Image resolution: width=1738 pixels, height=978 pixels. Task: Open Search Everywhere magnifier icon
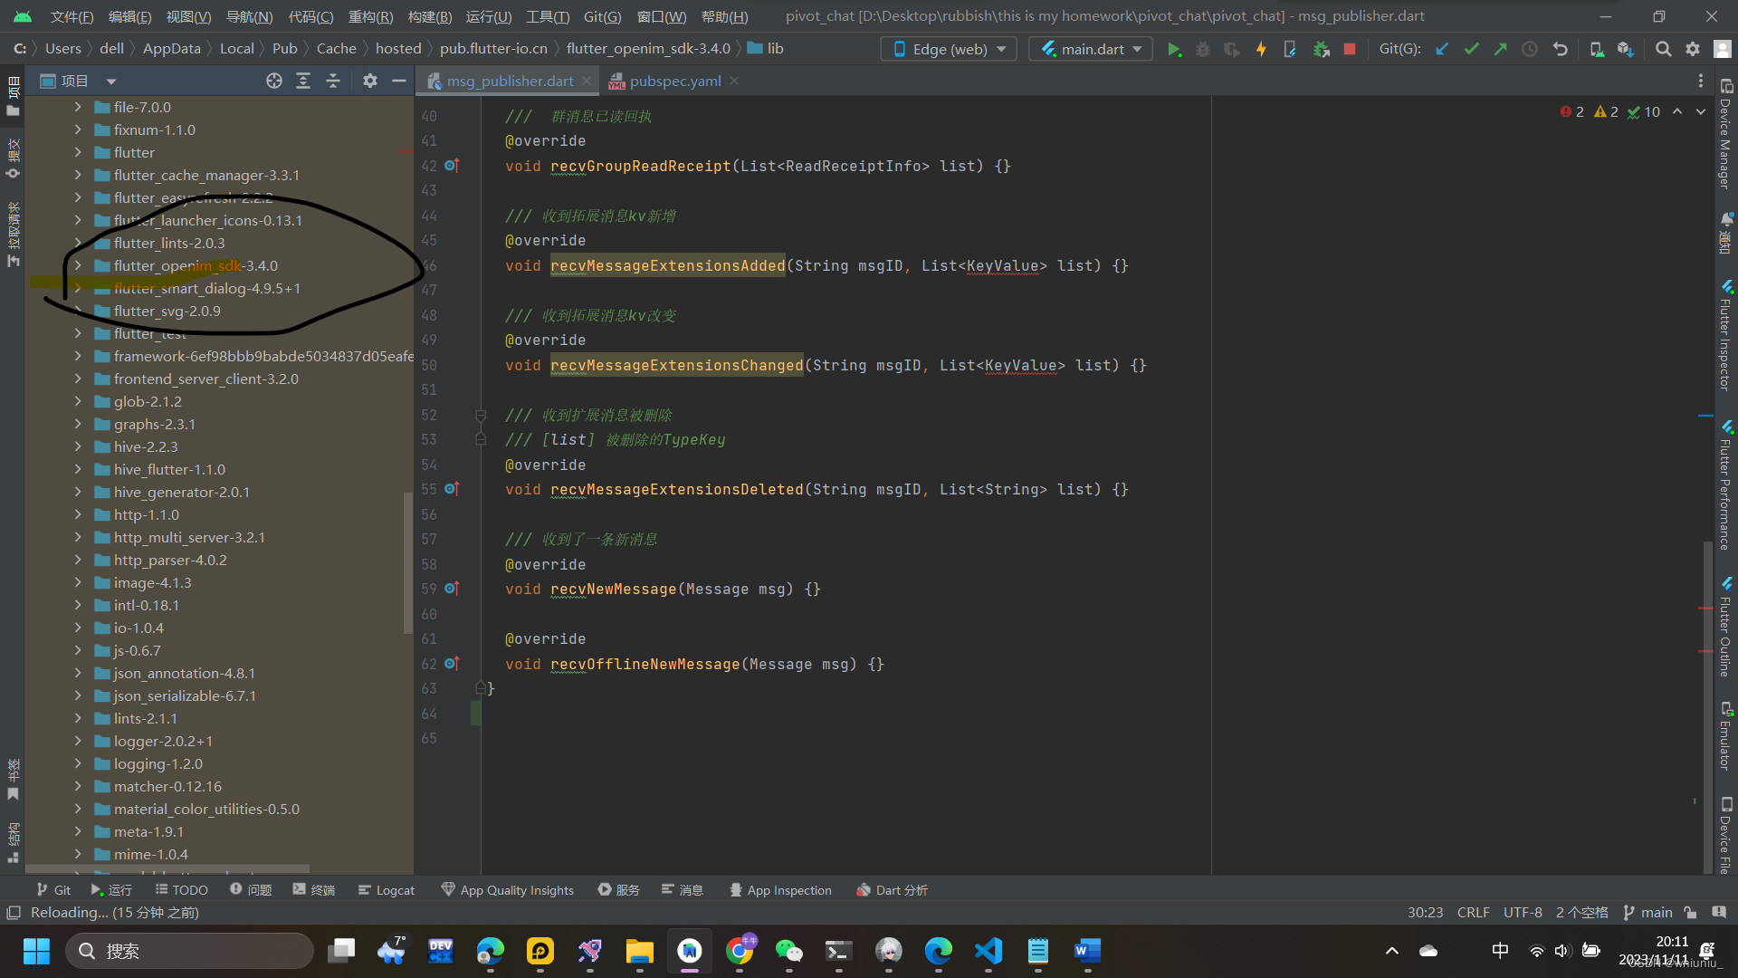[1663, 50]
